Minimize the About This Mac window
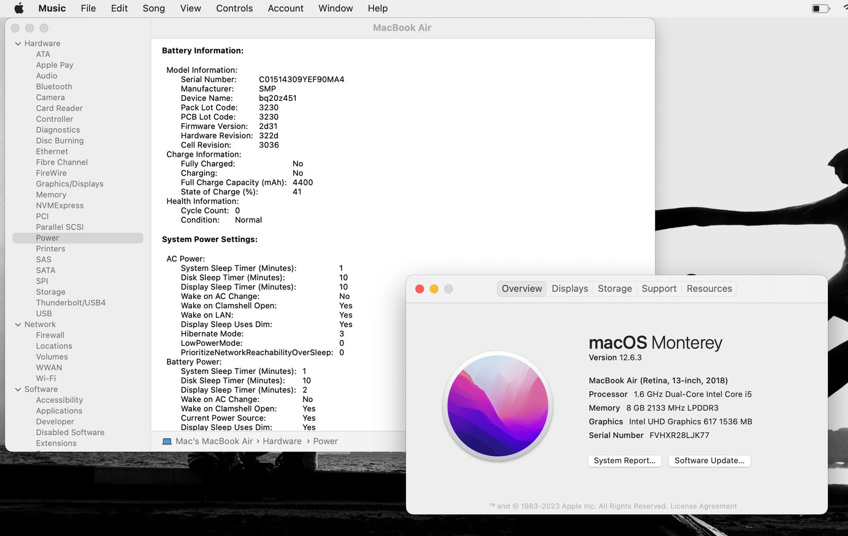The width and height of the screenshot is (848, 536). [x=434, y=289]
